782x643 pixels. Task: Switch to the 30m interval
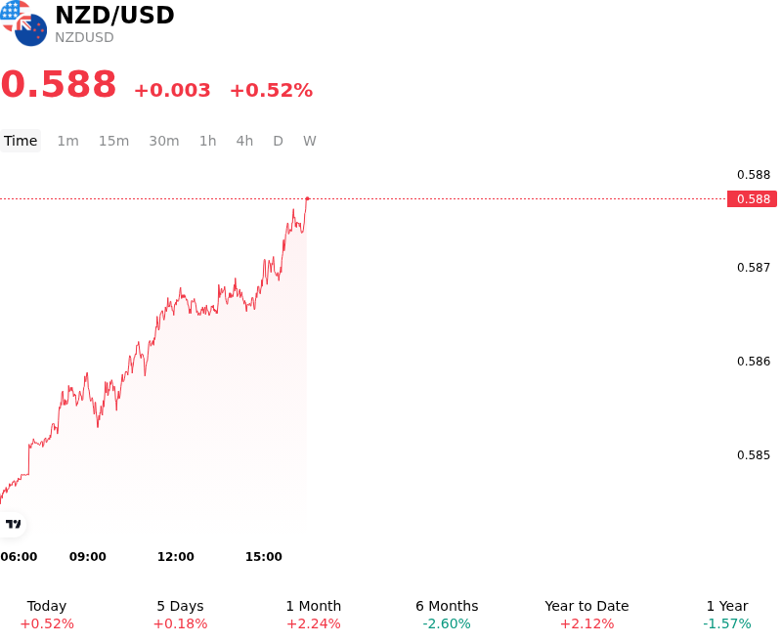coord(164,141)
